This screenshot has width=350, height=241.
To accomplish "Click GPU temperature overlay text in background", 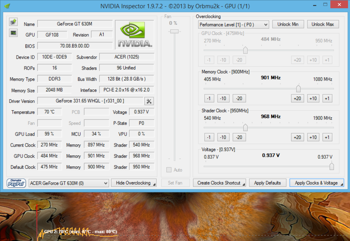I will pyautogui.click(x=80, y=232).
